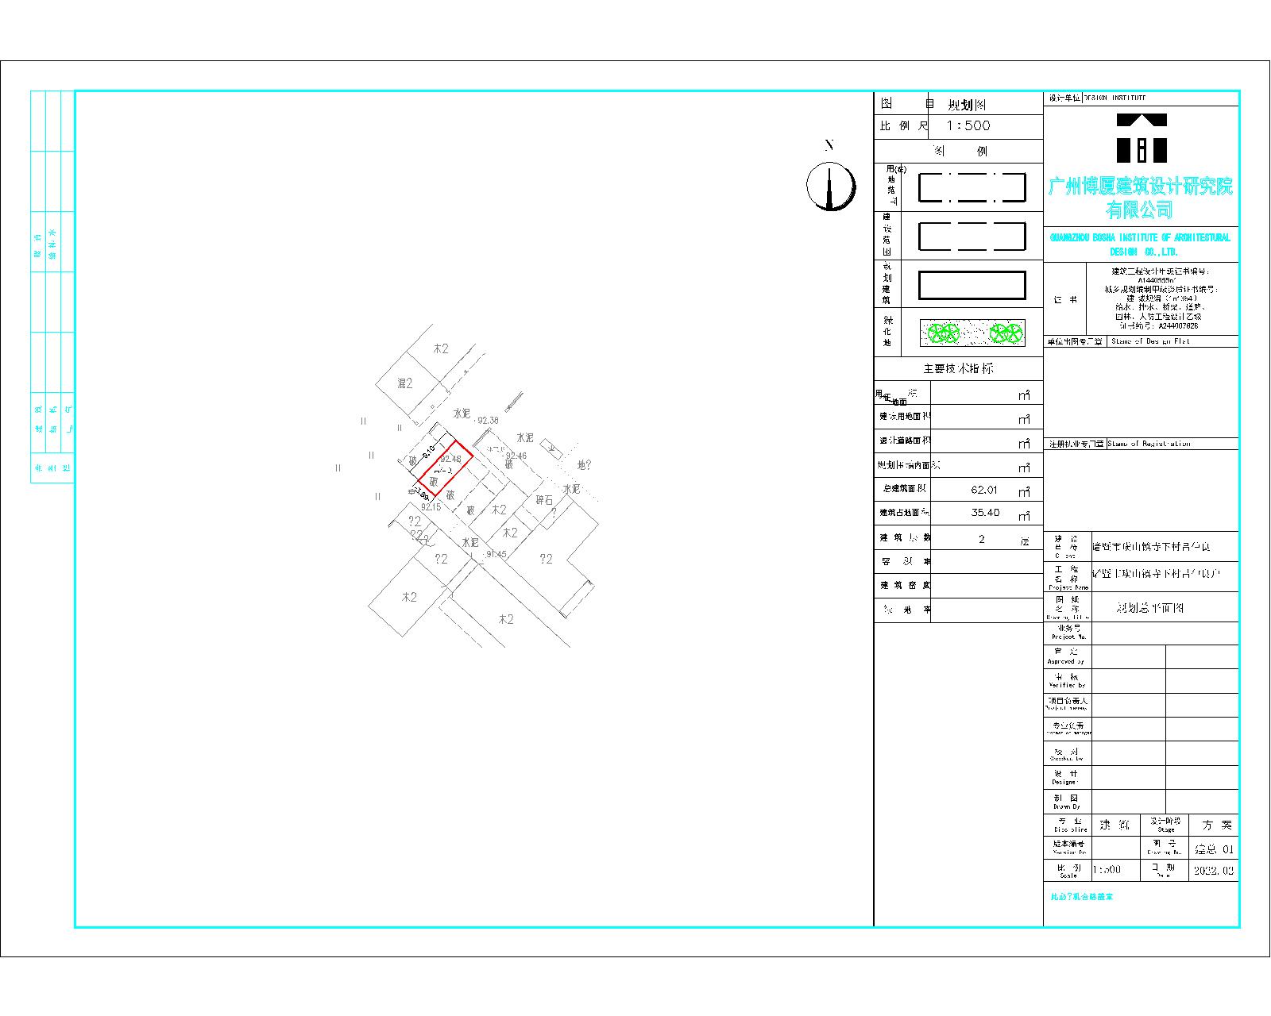The width and height of the screenshot is (1271, 1016).
Task: Click the total building area value 62.01
Action: click(983, 490)
